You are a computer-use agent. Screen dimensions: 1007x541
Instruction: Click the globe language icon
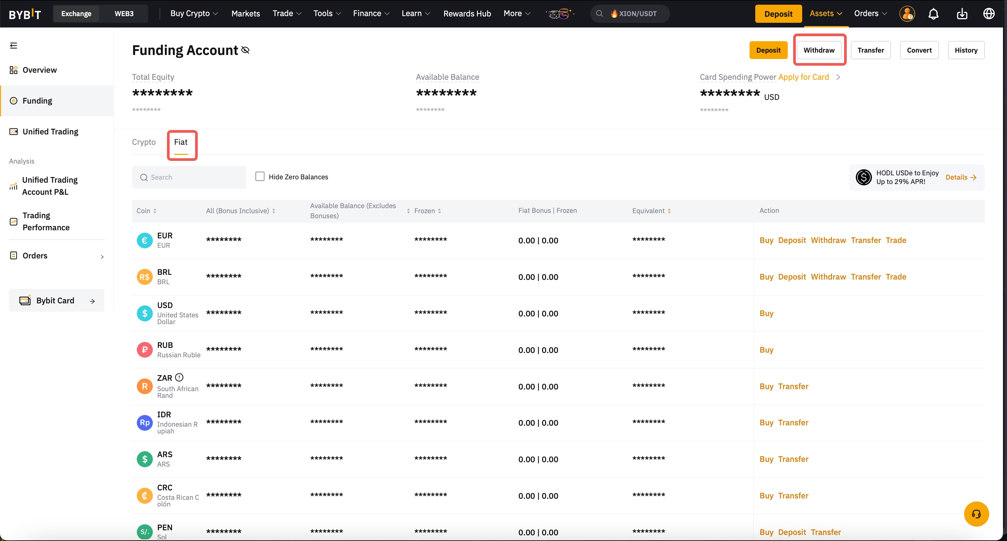pyautogui.click(x=989, y=14)
